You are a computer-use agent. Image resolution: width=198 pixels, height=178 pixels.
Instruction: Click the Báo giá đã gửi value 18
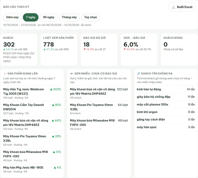pyautogui.click(x=87, y=45)
